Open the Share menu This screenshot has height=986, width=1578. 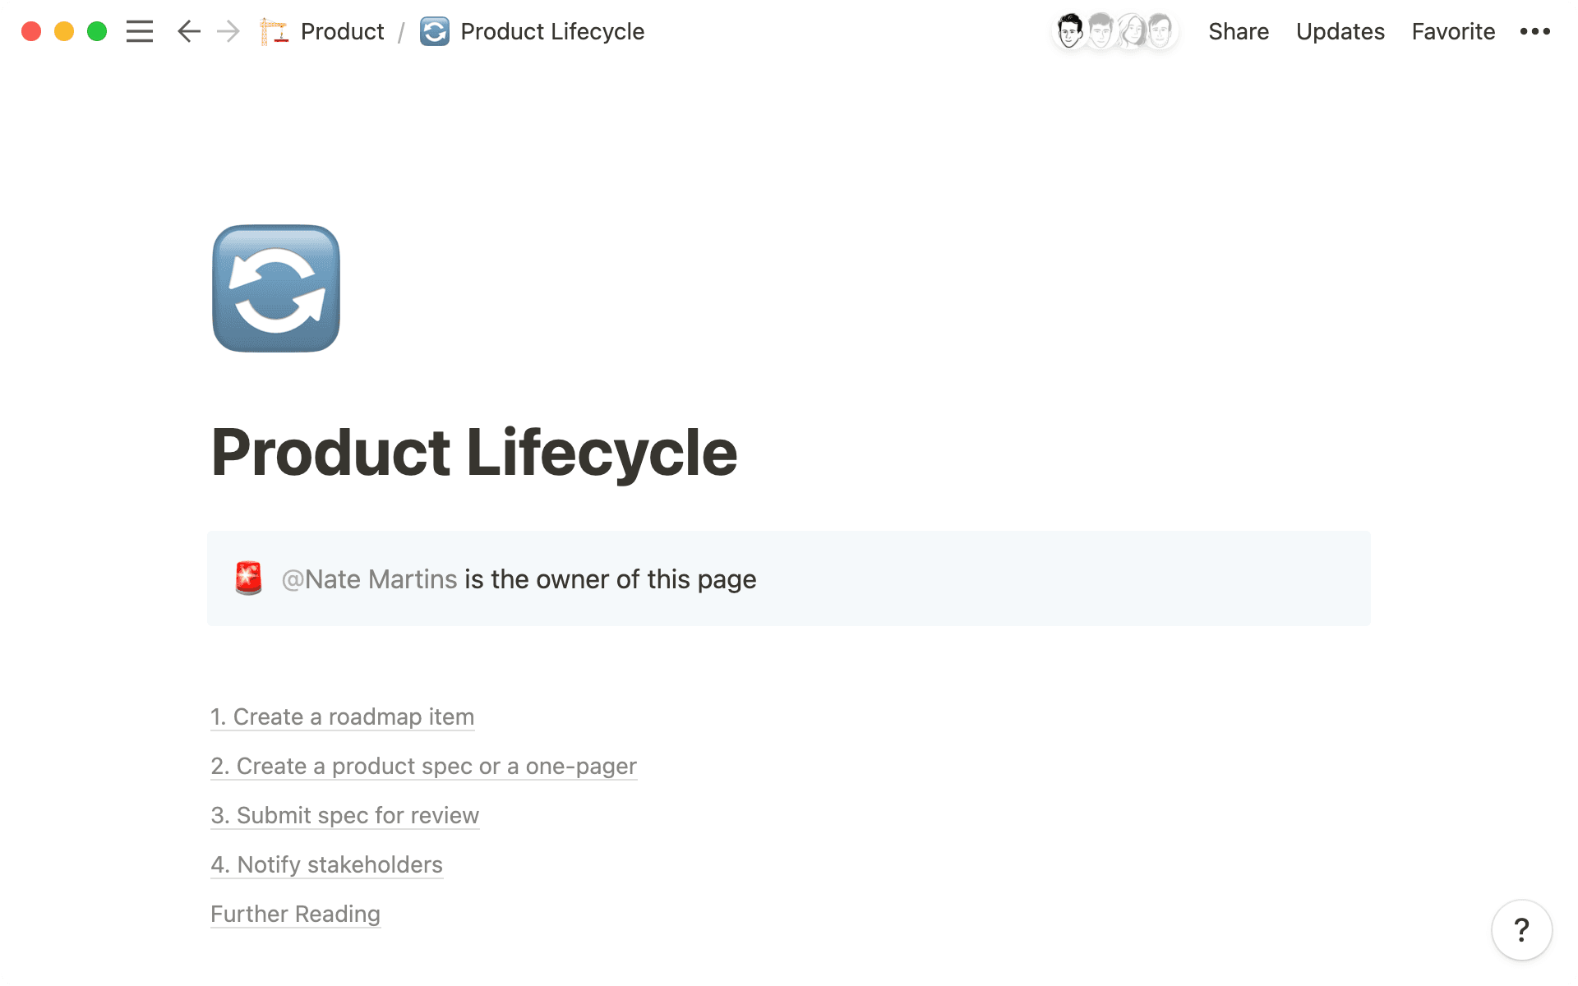[x=1238, y=31]
